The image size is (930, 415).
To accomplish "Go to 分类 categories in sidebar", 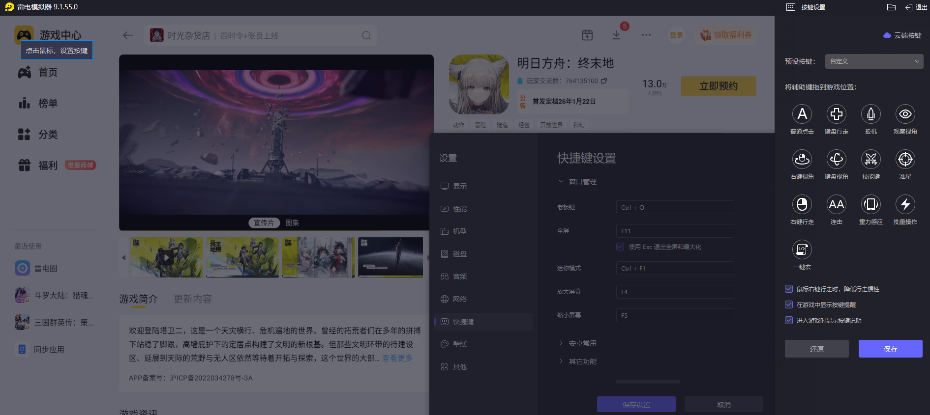I will (x=38, y=135).
